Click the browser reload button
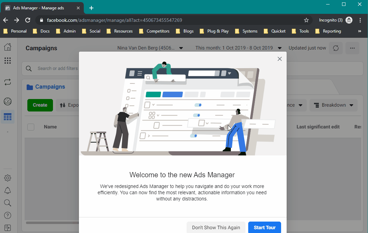The image size is (368, 233). coord(28,20)
